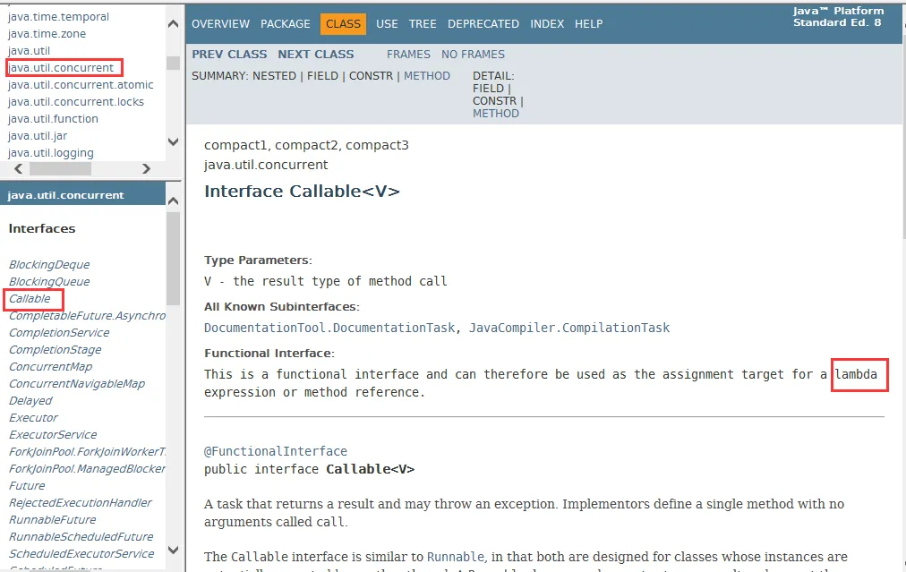Screen dimensions: 906x572
Task: Open the OVERVIEW navigation tab
Action: click(x=221, y=23)
